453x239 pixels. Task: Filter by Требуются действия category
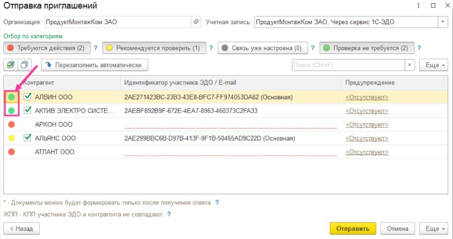point(46,48)
